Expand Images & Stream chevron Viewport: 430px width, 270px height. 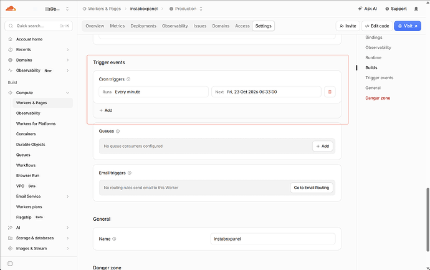[67, 248]
